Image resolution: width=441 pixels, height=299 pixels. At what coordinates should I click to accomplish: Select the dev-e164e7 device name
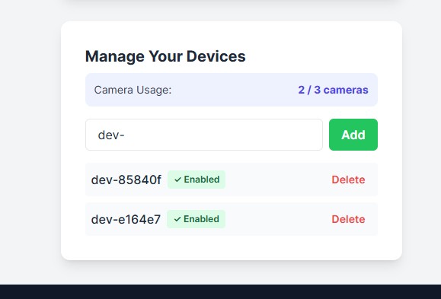point(126,219)
